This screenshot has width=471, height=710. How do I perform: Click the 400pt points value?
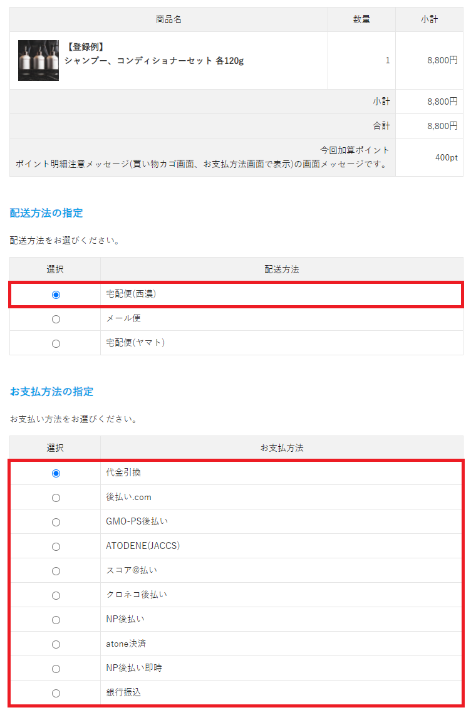(446, 157)
